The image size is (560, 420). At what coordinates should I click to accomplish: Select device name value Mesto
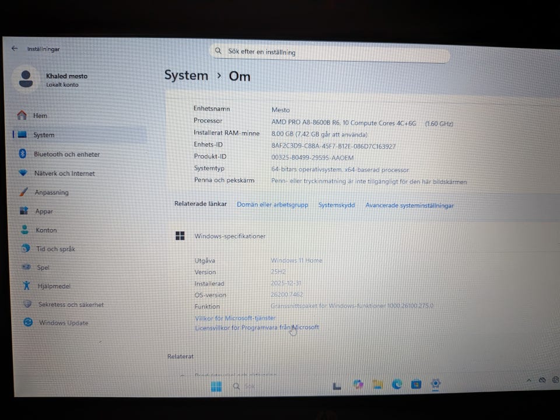point(281,110)
